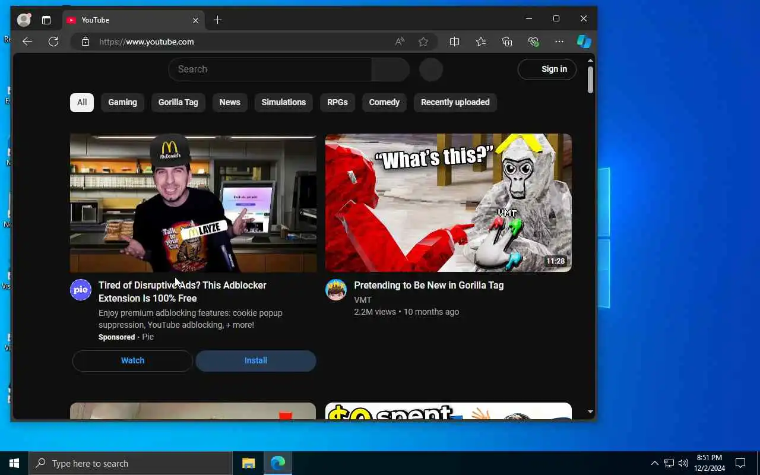760x475 pixels.
Task: Select the RPGs filter chip
Action: coord(337,102)
